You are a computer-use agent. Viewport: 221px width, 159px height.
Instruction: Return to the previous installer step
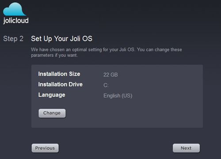pos(45,148)
